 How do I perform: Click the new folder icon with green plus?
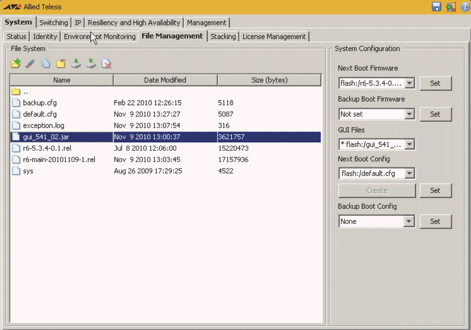pyautogui.click(x=16, y=64)
